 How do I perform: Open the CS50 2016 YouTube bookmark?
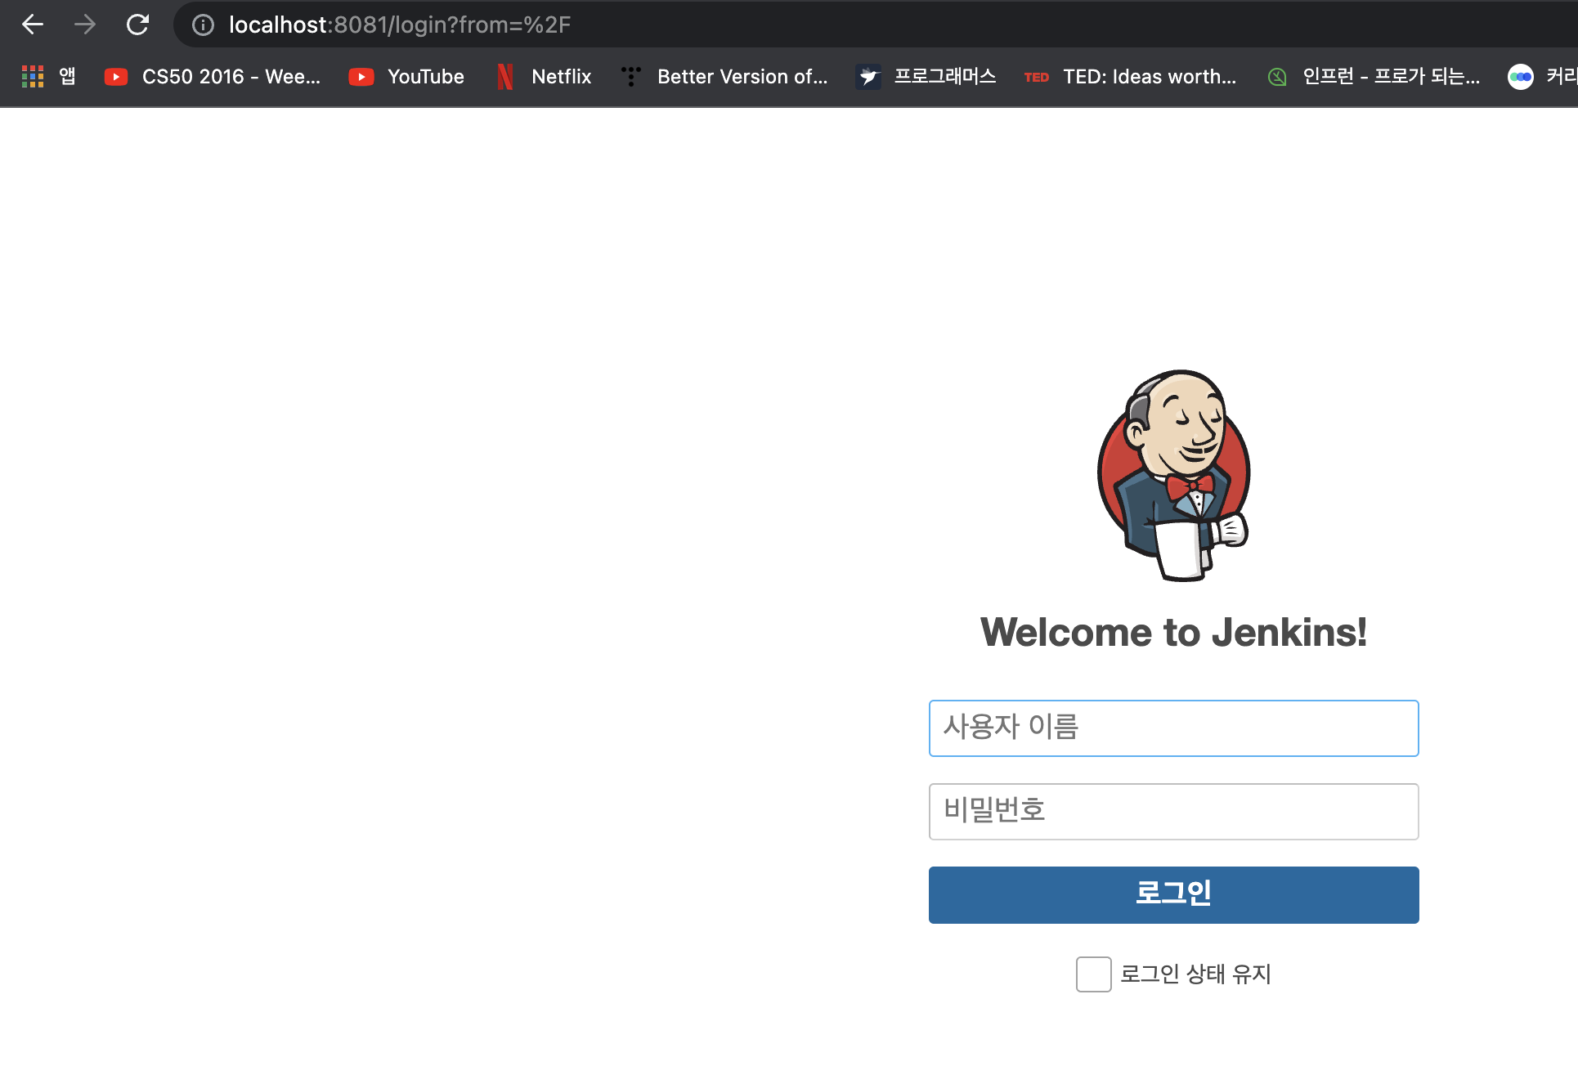(213, 77)
